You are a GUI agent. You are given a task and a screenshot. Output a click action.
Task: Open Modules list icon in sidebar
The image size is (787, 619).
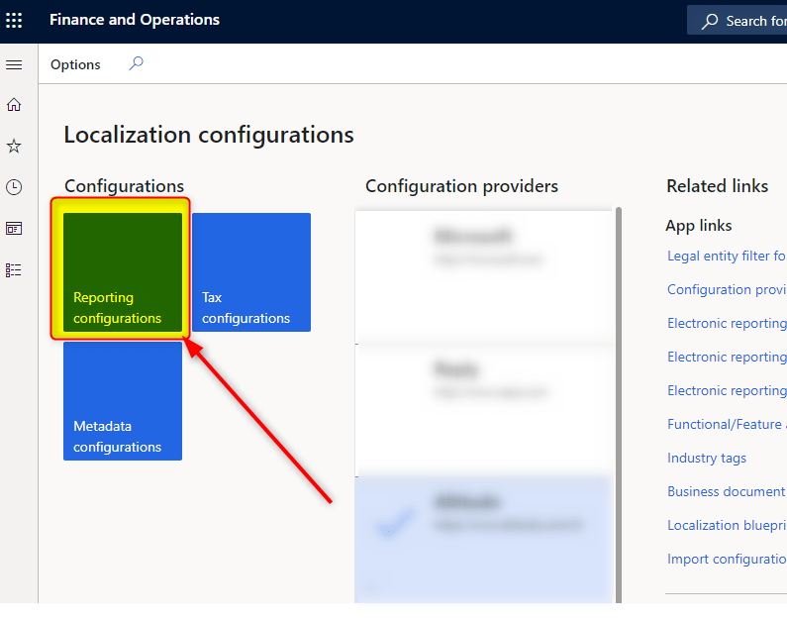14,269
